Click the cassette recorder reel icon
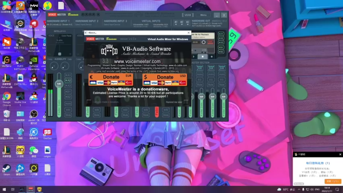Viewport: 343px width, 193px height. 203,42
